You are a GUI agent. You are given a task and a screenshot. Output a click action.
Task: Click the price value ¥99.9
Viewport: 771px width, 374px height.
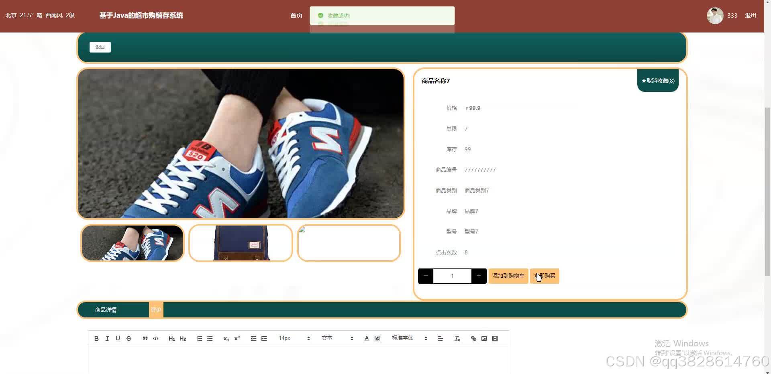473,108
